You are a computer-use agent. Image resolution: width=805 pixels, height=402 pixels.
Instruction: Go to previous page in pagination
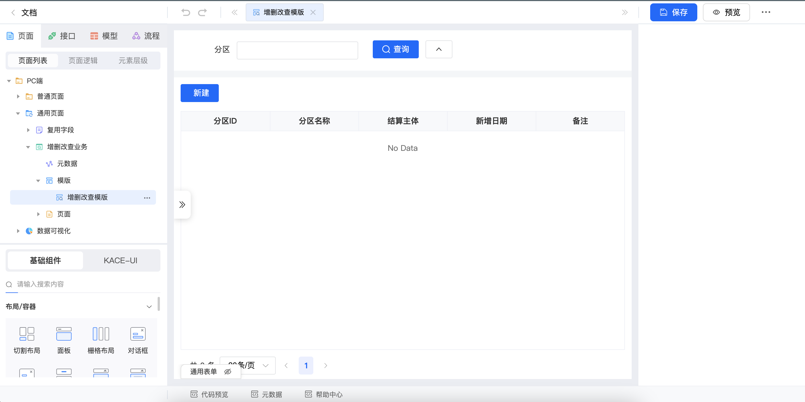pyautogui.click(x=286, y=365)
